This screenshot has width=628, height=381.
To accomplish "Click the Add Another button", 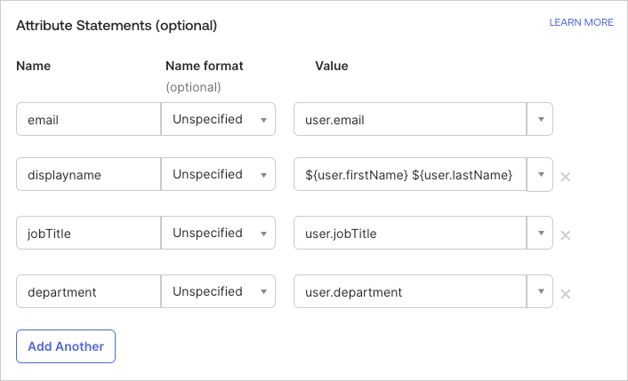I will (x=66, y=346).
